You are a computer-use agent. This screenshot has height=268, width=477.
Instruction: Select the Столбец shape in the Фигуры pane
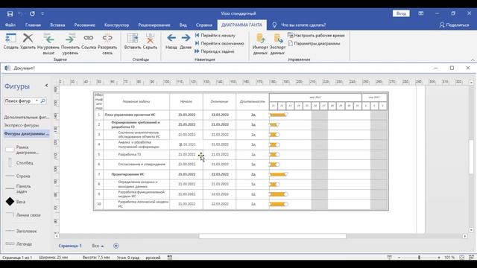pos(10,163)
